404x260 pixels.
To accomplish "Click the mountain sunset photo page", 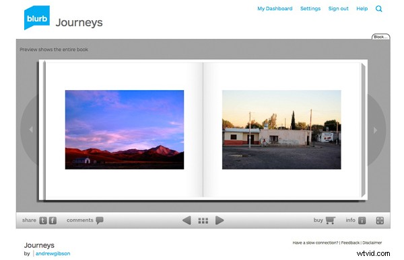I will coord(125,130).
